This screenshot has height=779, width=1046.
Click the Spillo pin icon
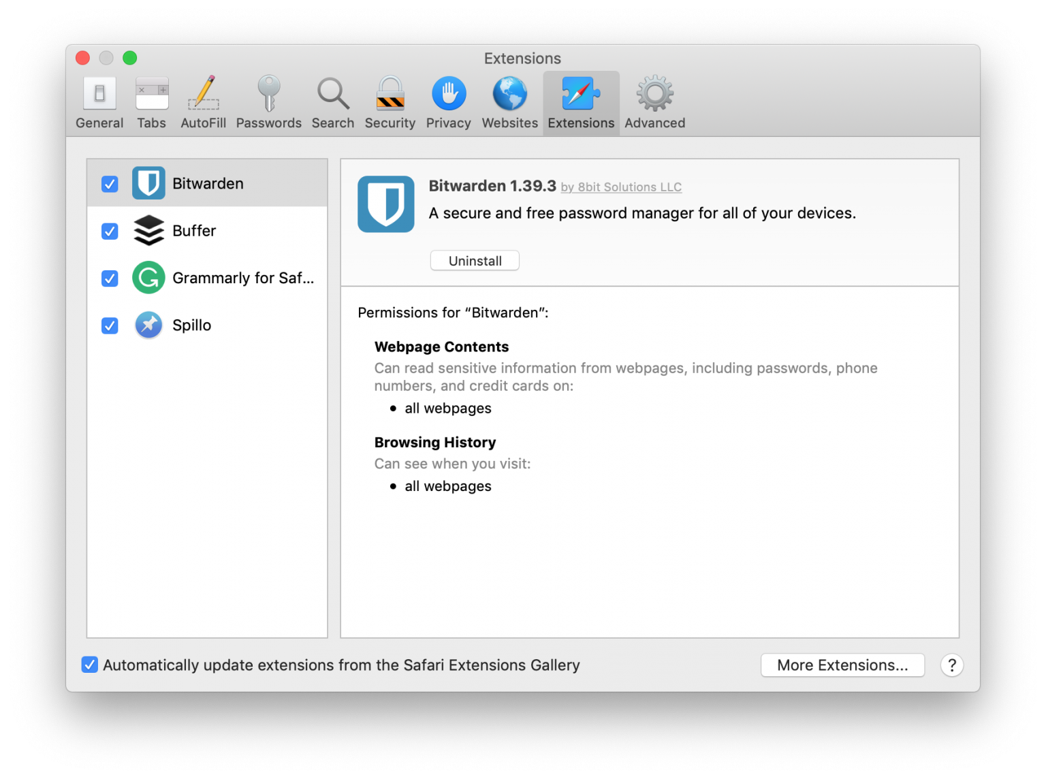pos(148,325)
